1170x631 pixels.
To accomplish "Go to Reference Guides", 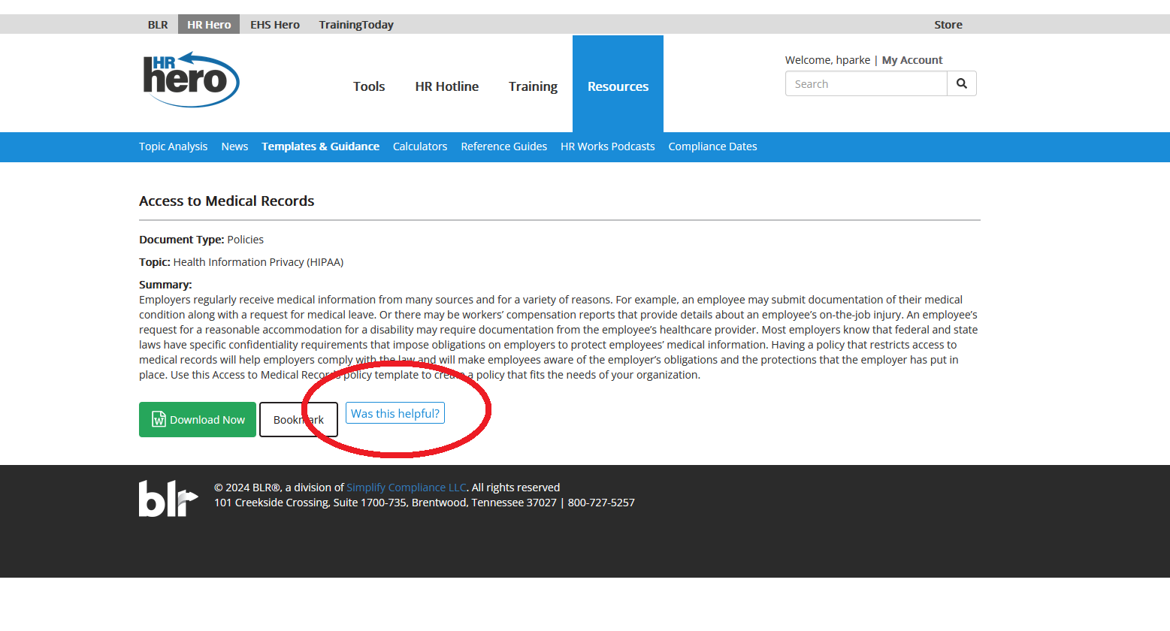I will point(503,146).
